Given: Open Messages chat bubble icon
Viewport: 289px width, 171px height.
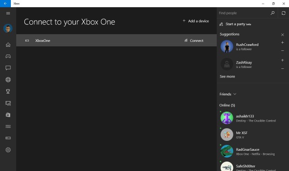Looking at the screenshot, I should 8,68.
